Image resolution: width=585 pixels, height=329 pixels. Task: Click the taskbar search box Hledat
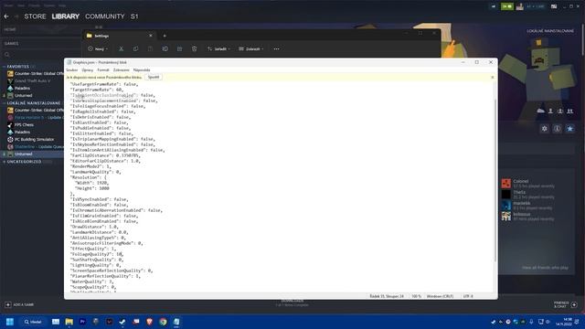33,322
